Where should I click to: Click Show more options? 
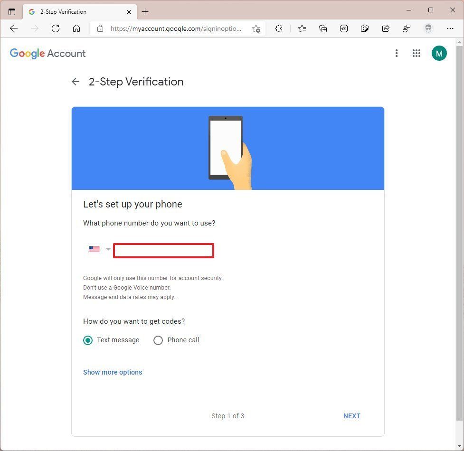pos(112,372)
